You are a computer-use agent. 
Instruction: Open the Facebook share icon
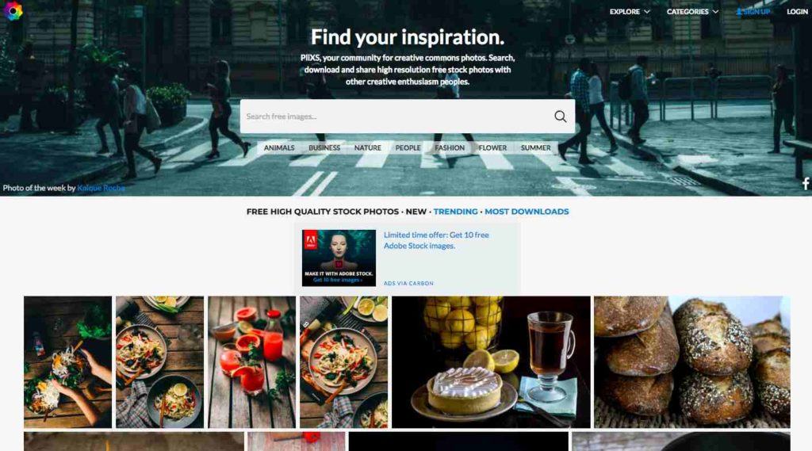tap(806, 183)
